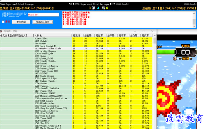Sort by 总胜率 column header
Image resolution: width=206 pixels, height=129 pixels.
click(x=100, y=35)
